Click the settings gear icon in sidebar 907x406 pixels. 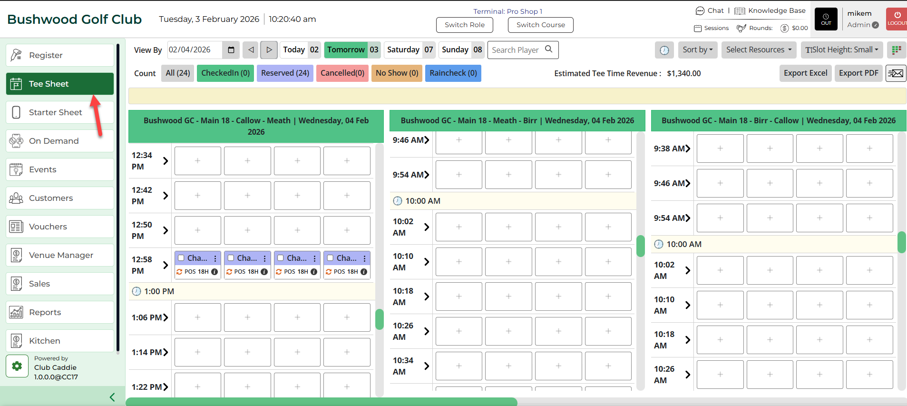[x=17, y=366]
